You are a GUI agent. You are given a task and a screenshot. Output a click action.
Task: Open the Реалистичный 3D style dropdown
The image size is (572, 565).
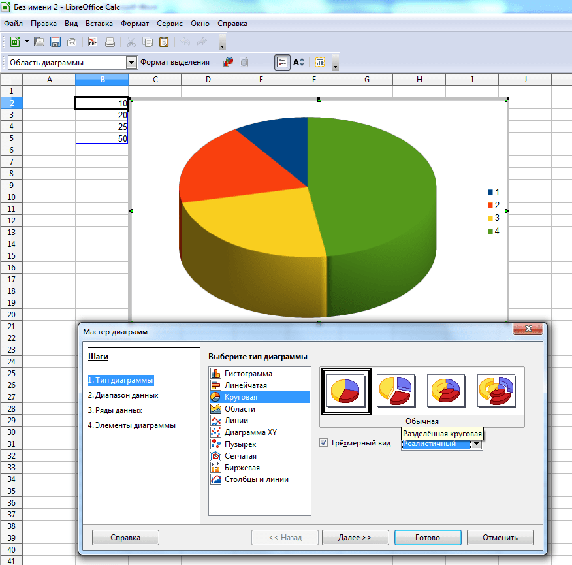click(x=477, y=444)
